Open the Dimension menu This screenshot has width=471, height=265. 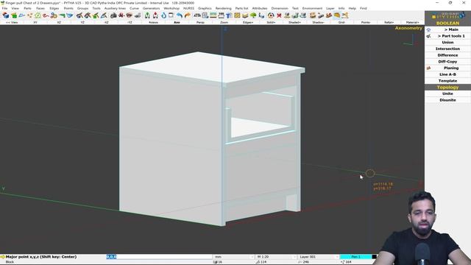coord(280,8)
